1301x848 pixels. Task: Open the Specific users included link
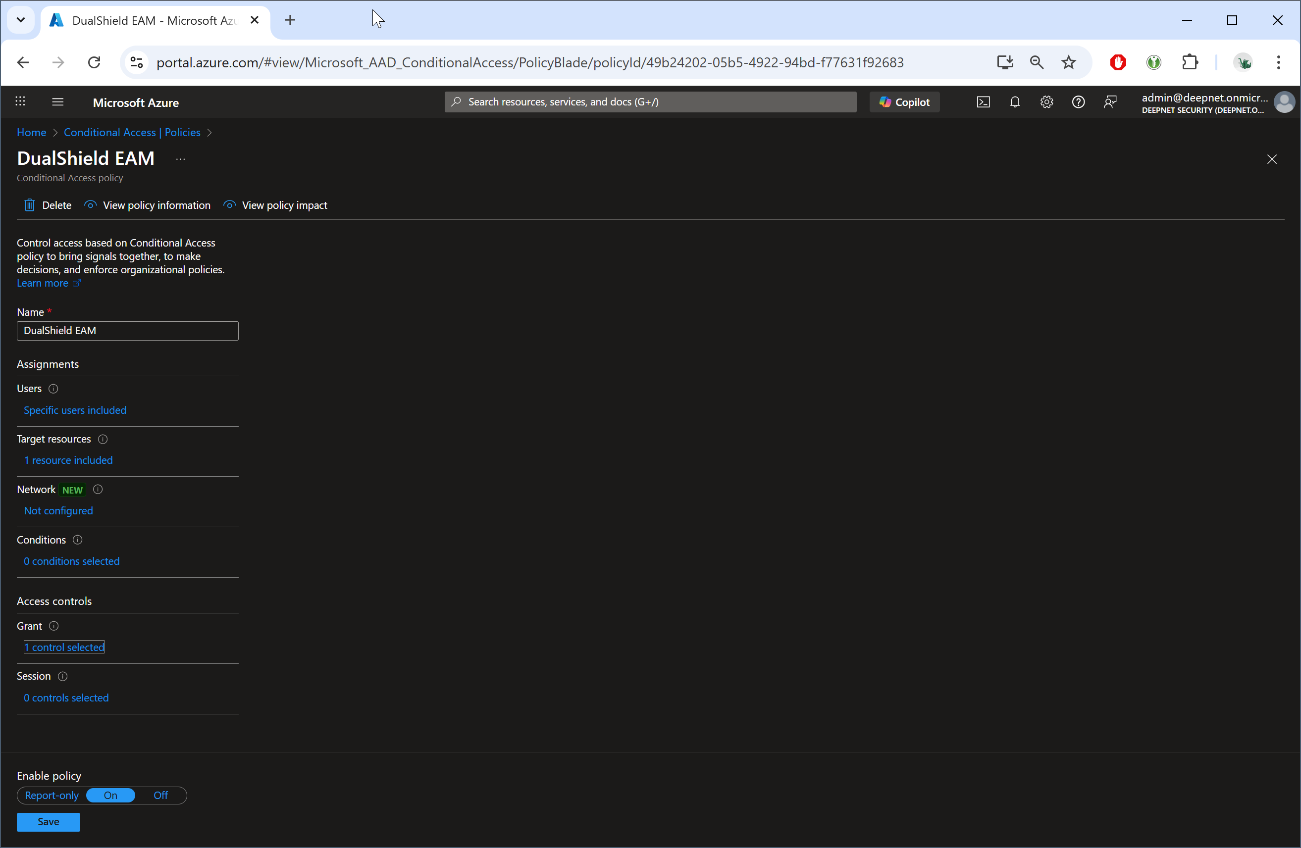tap(75, 410)
